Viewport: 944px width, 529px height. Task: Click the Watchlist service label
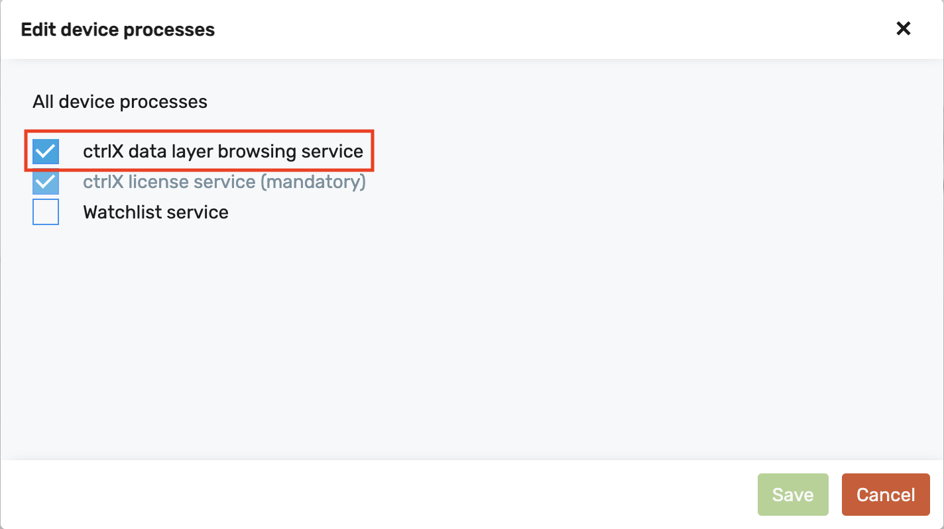[156, 212]
